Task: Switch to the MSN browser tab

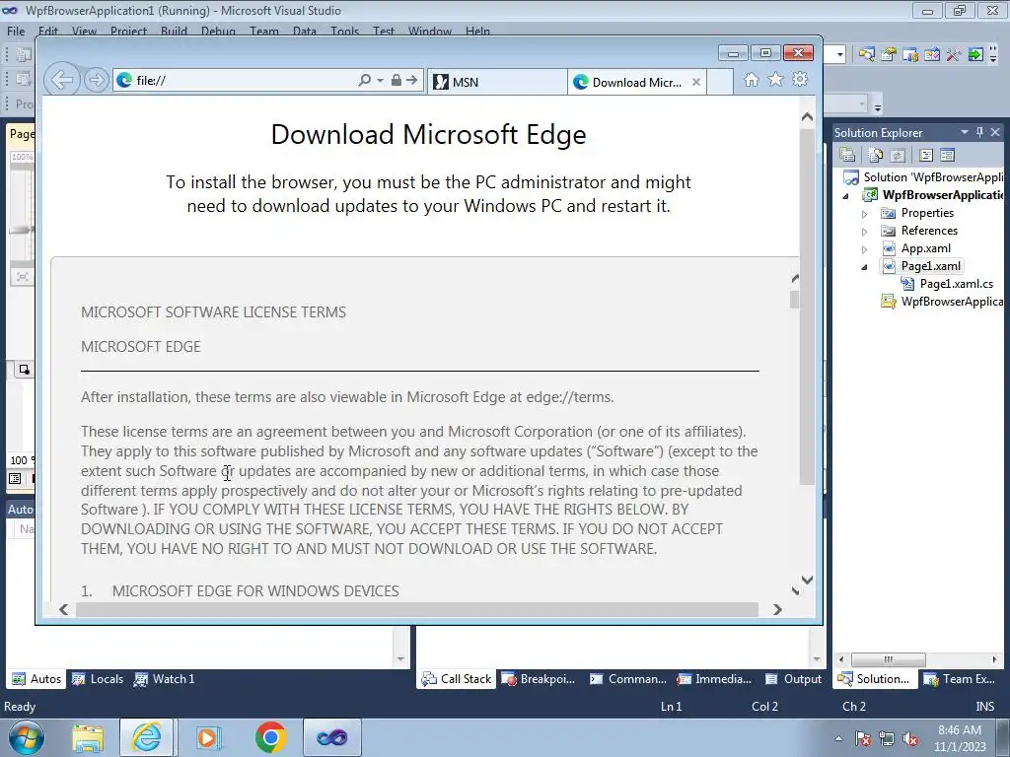Action: (x=497, y=82)
